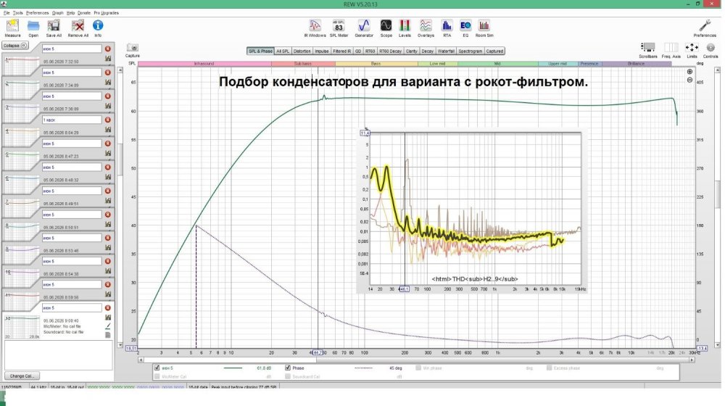Click the Measure toolbar icon
The width and height of the screenshot is (725, 406).
tap(12, 26)
